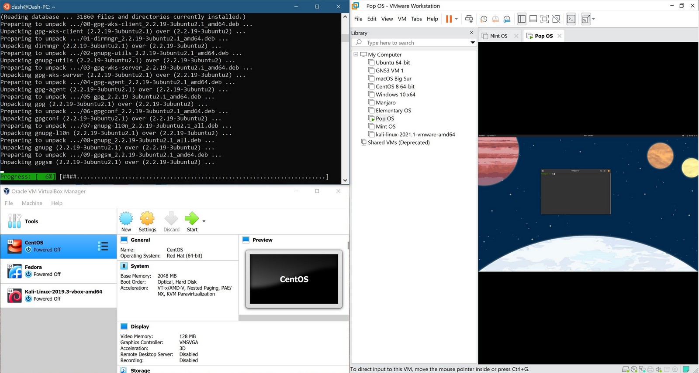Open the VMware console view icon
699x373 pixels.
tap(571, 19)
